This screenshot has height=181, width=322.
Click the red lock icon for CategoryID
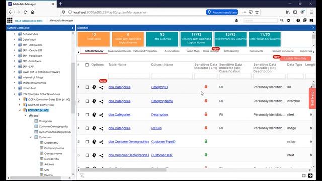coord(206,87)
